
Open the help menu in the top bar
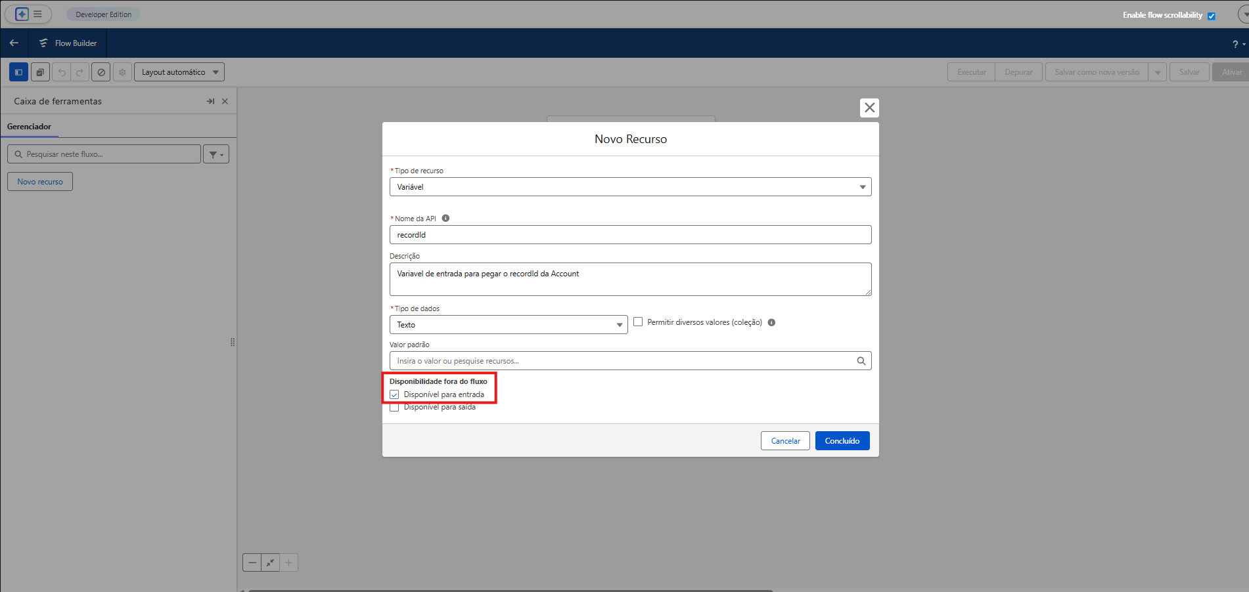point(1235,43)
